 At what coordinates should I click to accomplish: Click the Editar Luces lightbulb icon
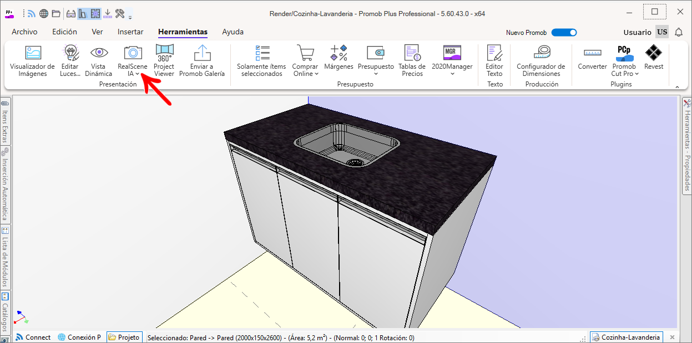click(x=70, y=53)
